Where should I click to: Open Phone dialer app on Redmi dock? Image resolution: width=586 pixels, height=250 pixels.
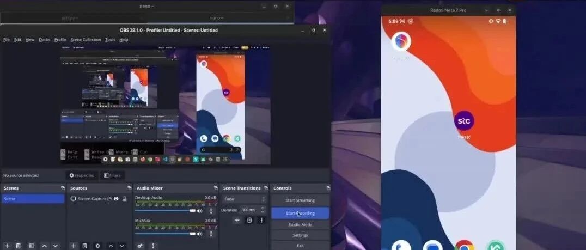(x=401, y=245)
